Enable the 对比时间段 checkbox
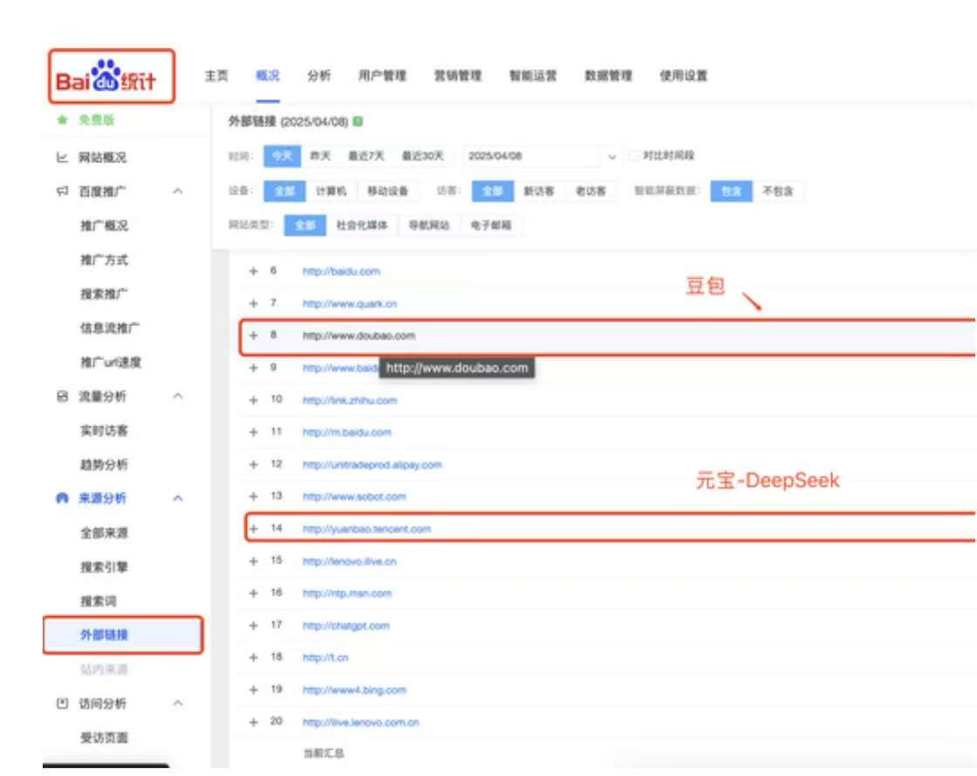977x776 pixels. (634, 156)
